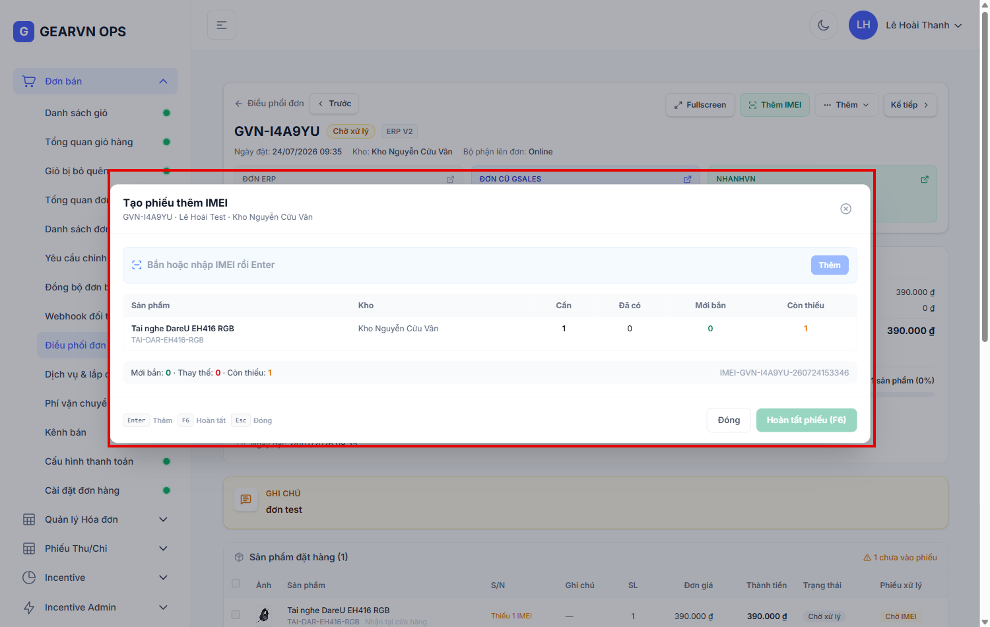Click the sản phẩm (0%) progress bar

point(904,395)
